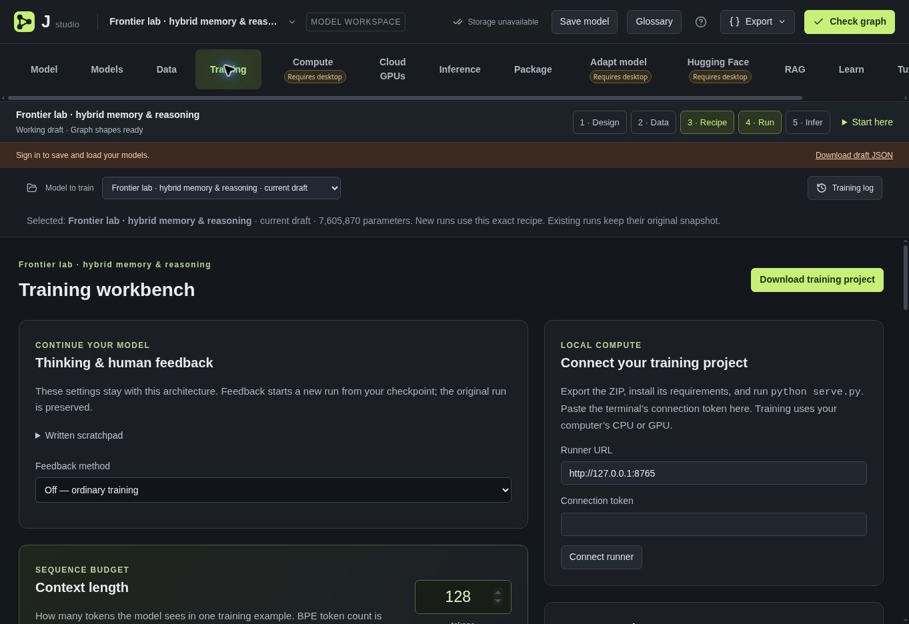The width and height of the screenshot is (909, 624).
Task: Go to step 2 · Data
Action: coord(654,123)
